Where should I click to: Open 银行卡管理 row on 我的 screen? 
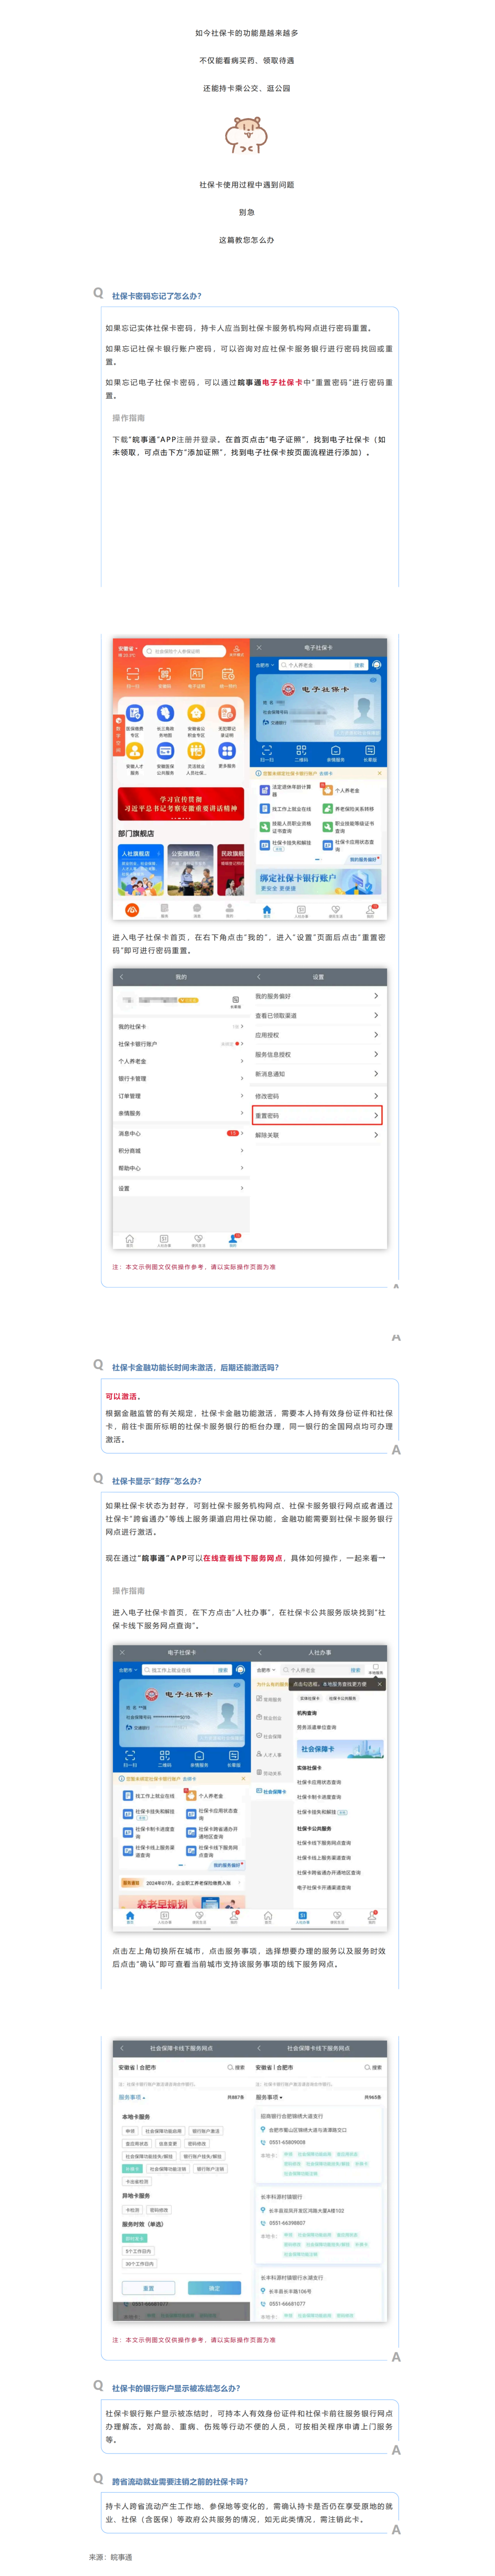[181, 1078]
